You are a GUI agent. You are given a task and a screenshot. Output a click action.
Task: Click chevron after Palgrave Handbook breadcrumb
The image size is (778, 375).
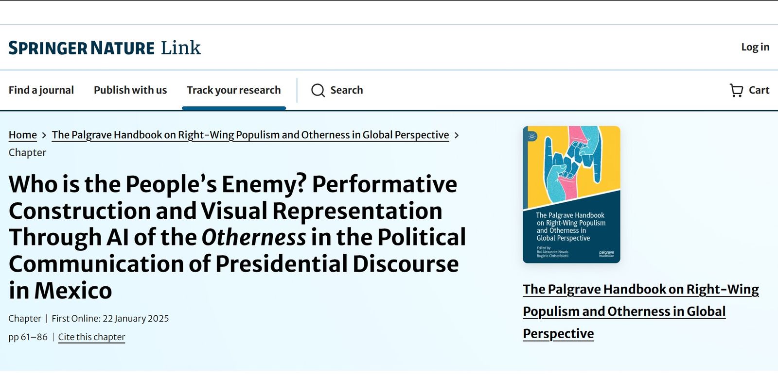coord(457,135)
